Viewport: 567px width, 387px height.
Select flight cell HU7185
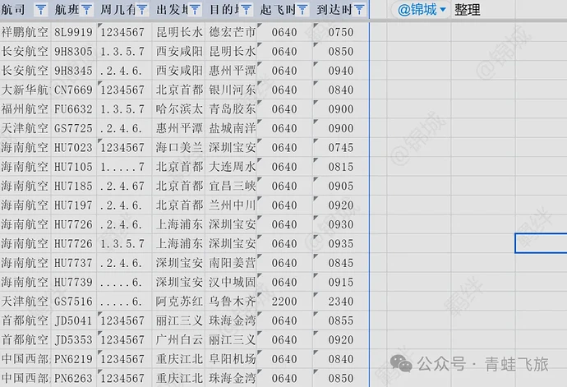74,186
